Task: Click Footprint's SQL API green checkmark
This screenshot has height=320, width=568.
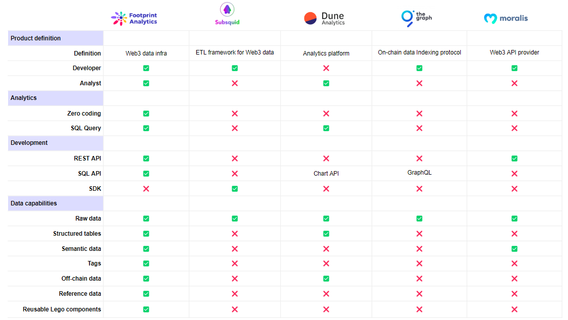Action: (146, 174)
